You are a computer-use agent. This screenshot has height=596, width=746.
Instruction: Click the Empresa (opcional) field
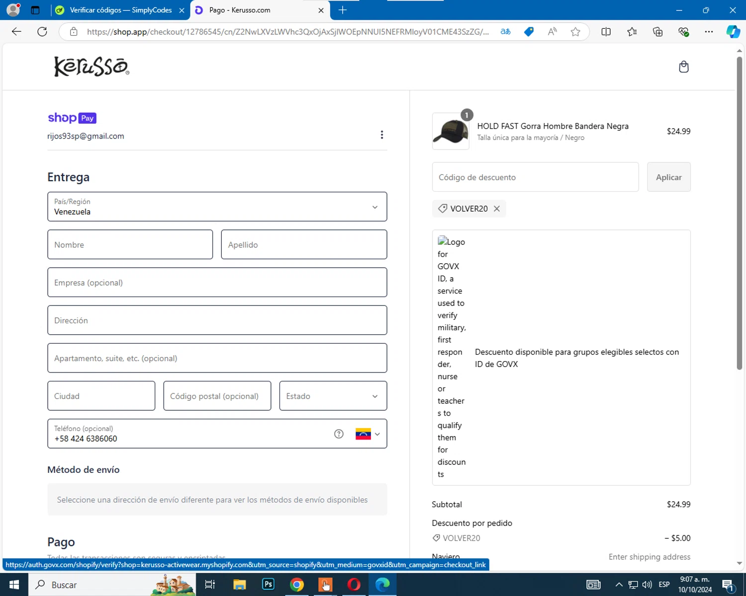point(217,282)
